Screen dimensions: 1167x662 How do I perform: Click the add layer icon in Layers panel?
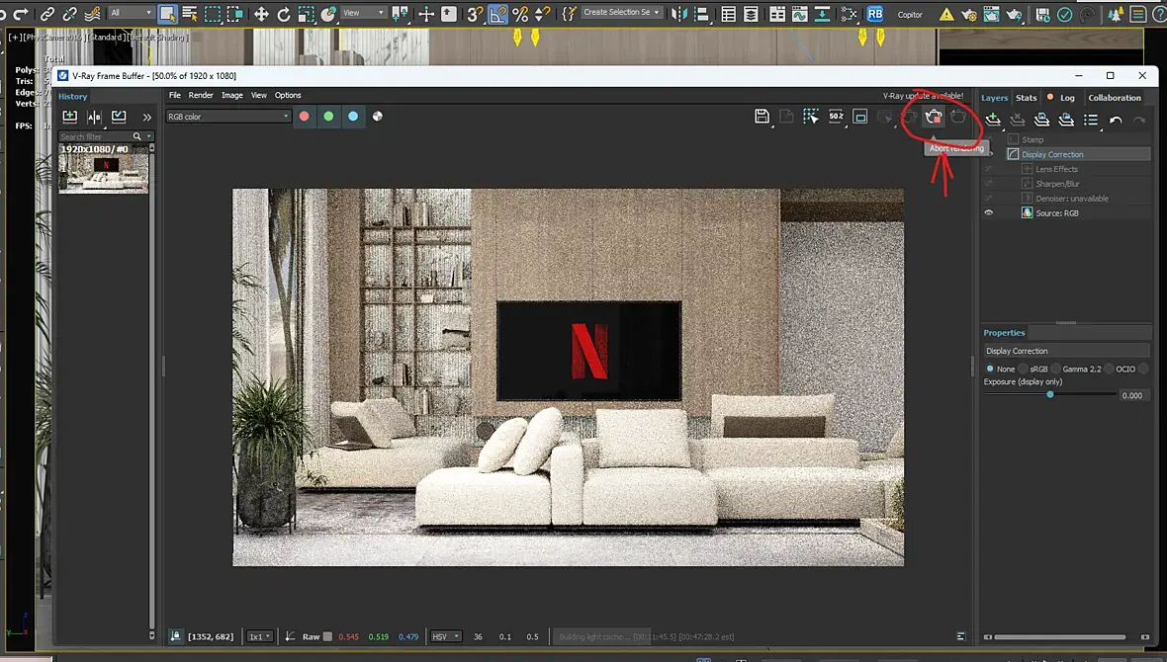pyautogui.click(x=993, y=120)
